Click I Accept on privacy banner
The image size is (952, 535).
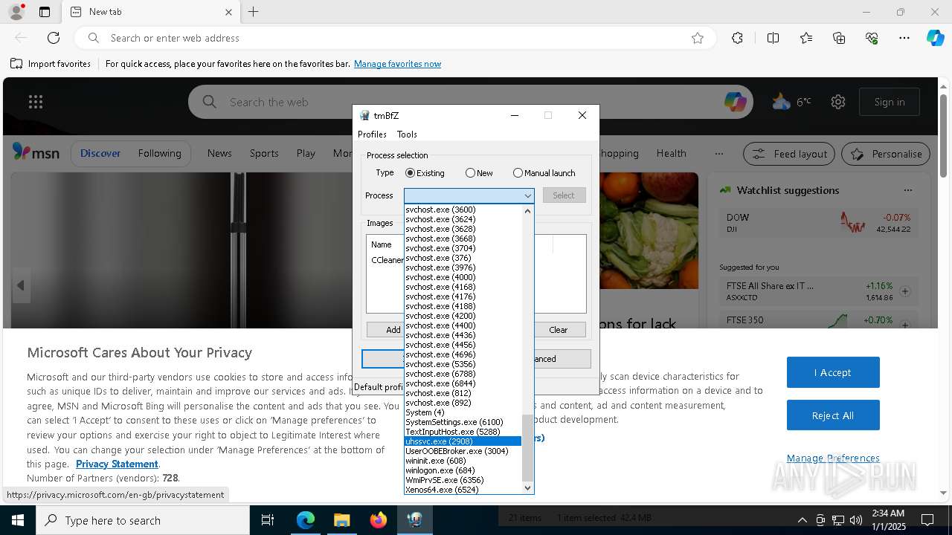pyautogui.click(x=833, y=372)
